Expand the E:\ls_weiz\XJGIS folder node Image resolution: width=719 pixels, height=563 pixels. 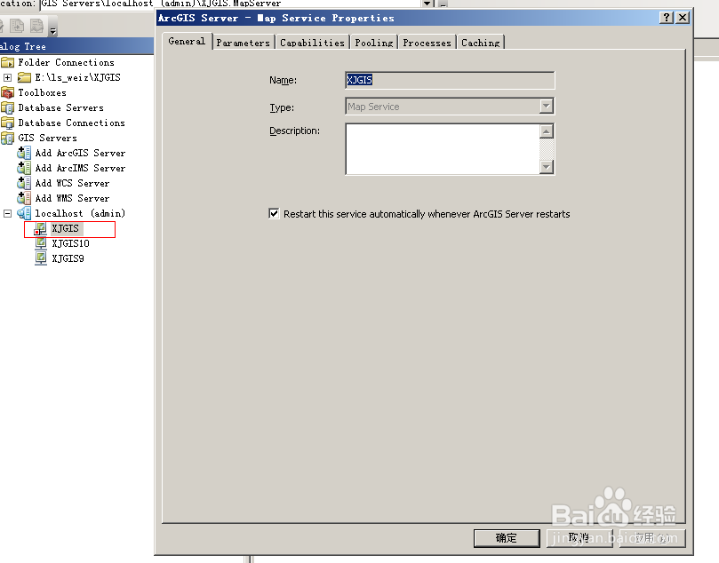pyautogui.click(x=7, y=77)
